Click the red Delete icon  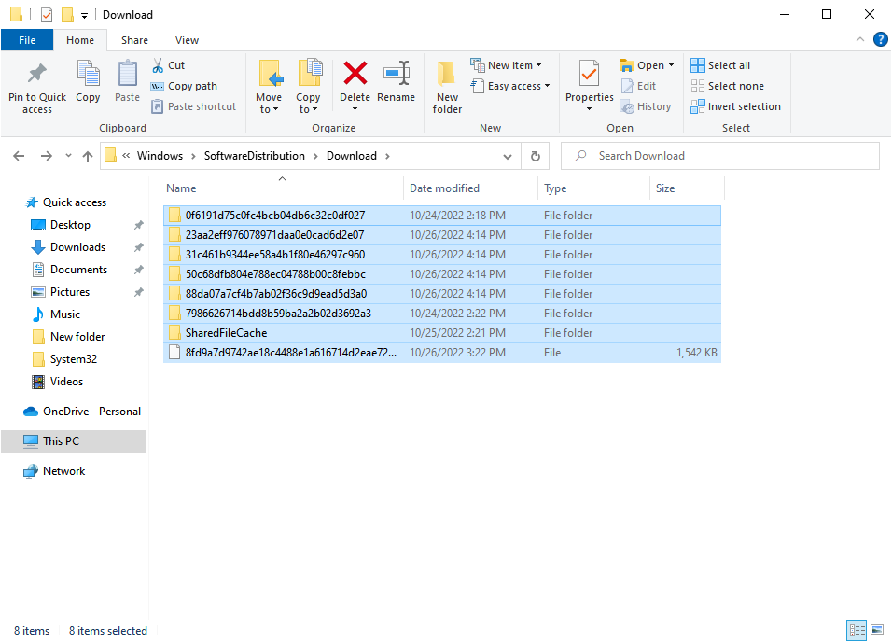coord(355,74)
